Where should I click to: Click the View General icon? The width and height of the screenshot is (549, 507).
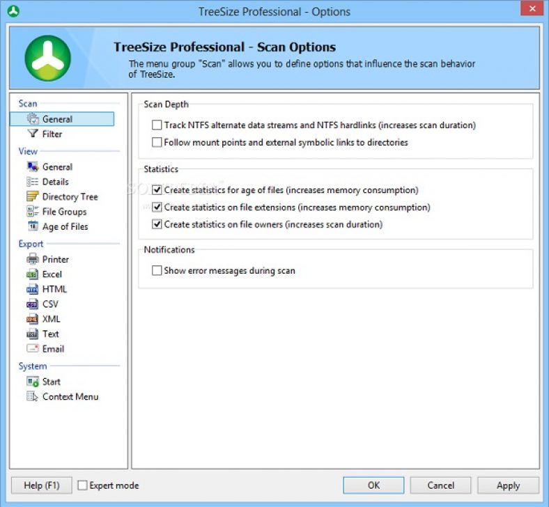click(33, 166)
